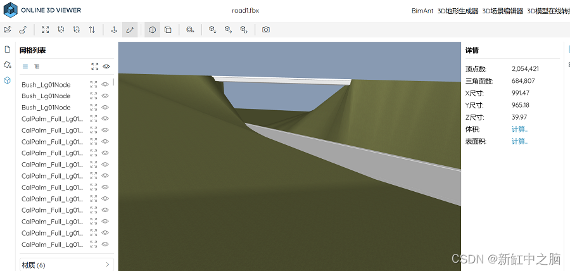
Task: Click the 网格列表 panel heading
Action: [x=33, y=51]
